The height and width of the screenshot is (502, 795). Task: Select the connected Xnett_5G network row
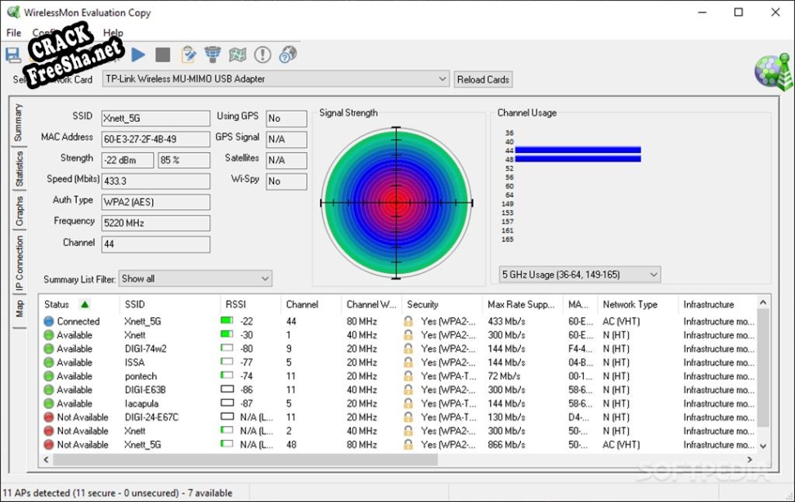tap(143, 321)
